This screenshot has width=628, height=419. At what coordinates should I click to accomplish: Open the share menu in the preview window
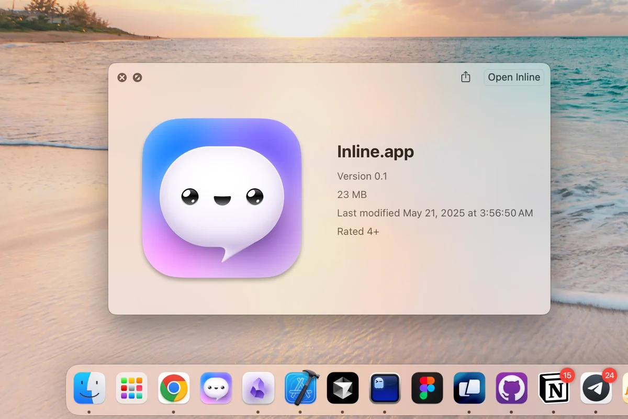point(466,77)
